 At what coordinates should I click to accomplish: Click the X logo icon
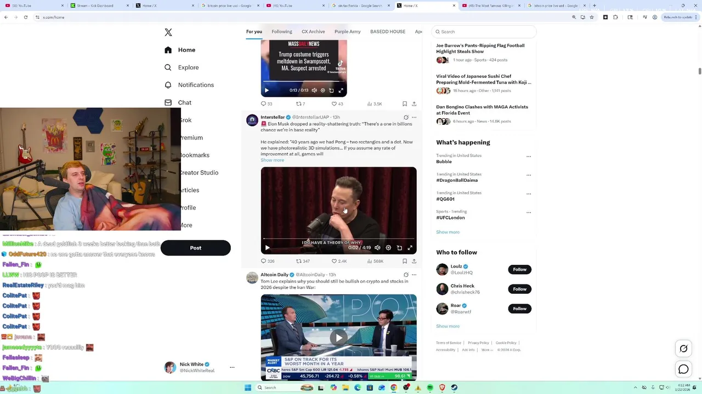[168, 32]
